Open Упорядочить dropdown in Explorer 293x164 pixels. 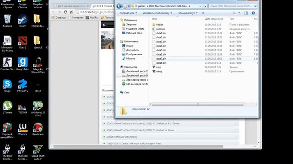(128, 13)
